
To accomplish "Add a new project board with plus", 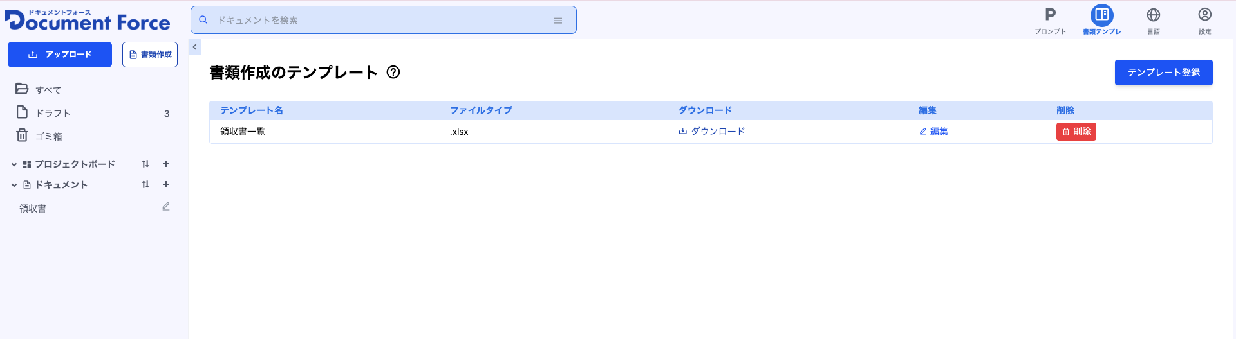I will 166,164.
